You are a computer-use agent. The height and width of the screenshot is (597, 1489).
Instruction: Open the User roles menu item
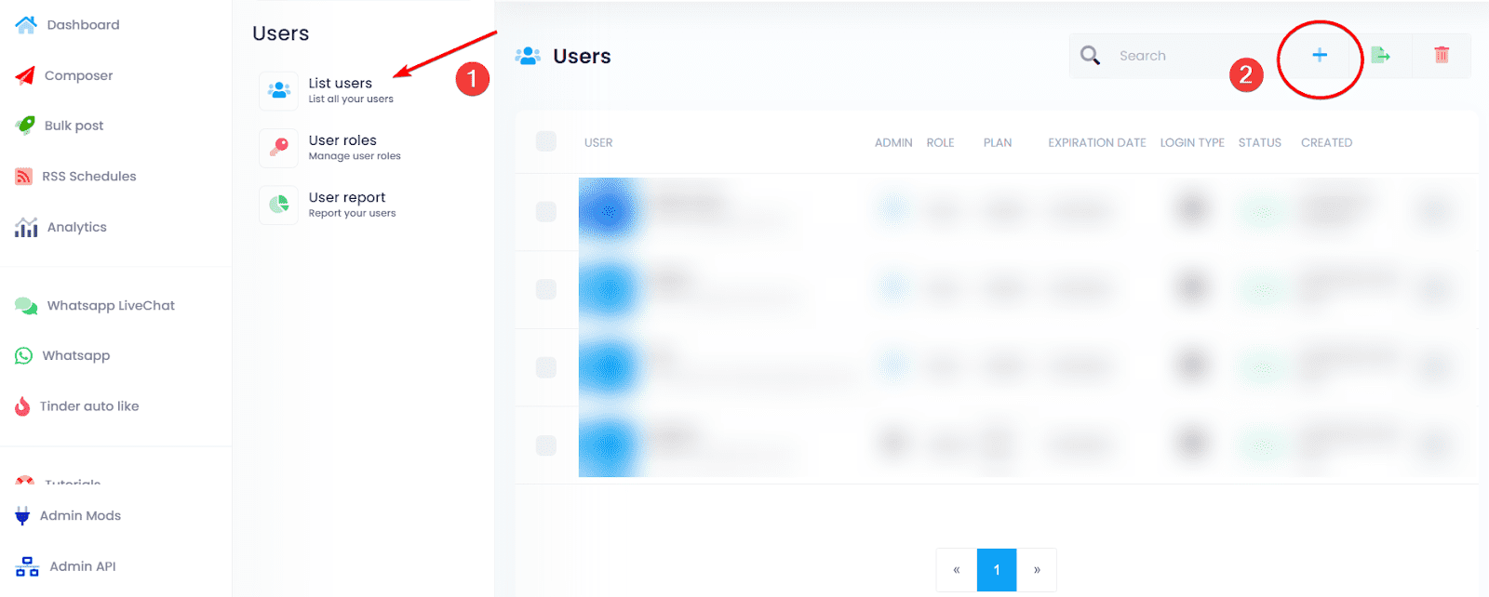point(342,147)
